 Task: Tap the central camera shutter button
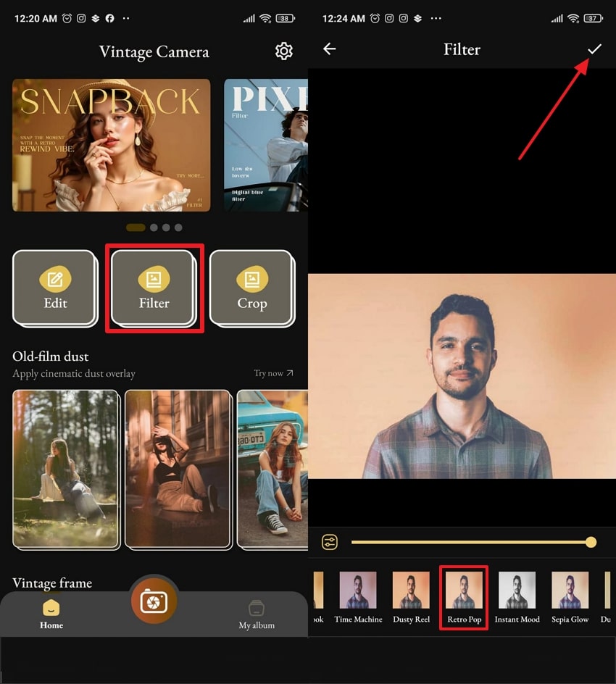pos(154,601)
